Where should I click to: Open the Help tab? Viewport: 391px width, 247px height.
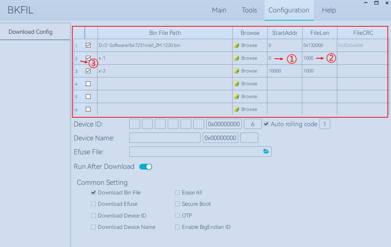(x=329, y=10)
